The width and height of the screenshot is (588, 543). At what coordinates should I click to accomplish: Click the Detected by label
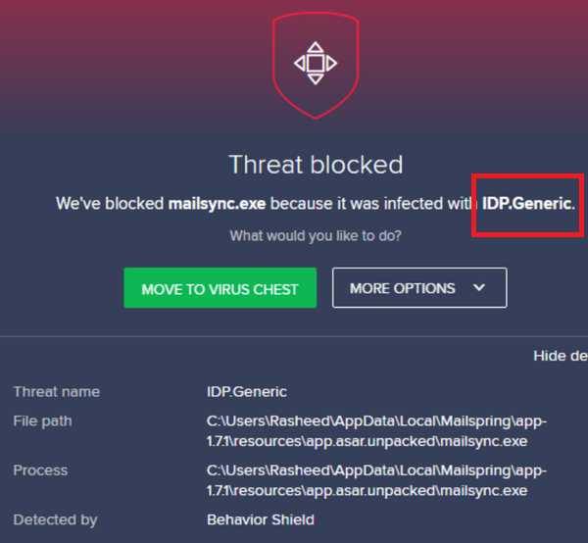[x=55, y=519]
